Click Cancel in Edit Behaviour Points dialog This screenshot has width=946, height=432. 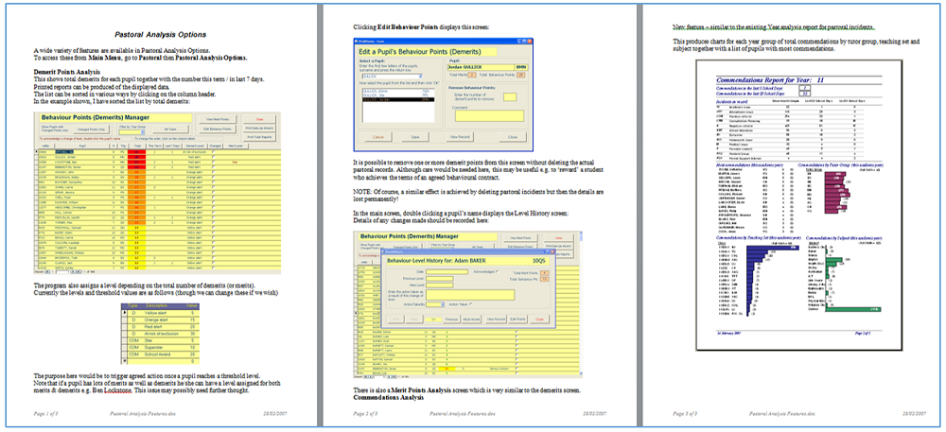click(378, 137)
